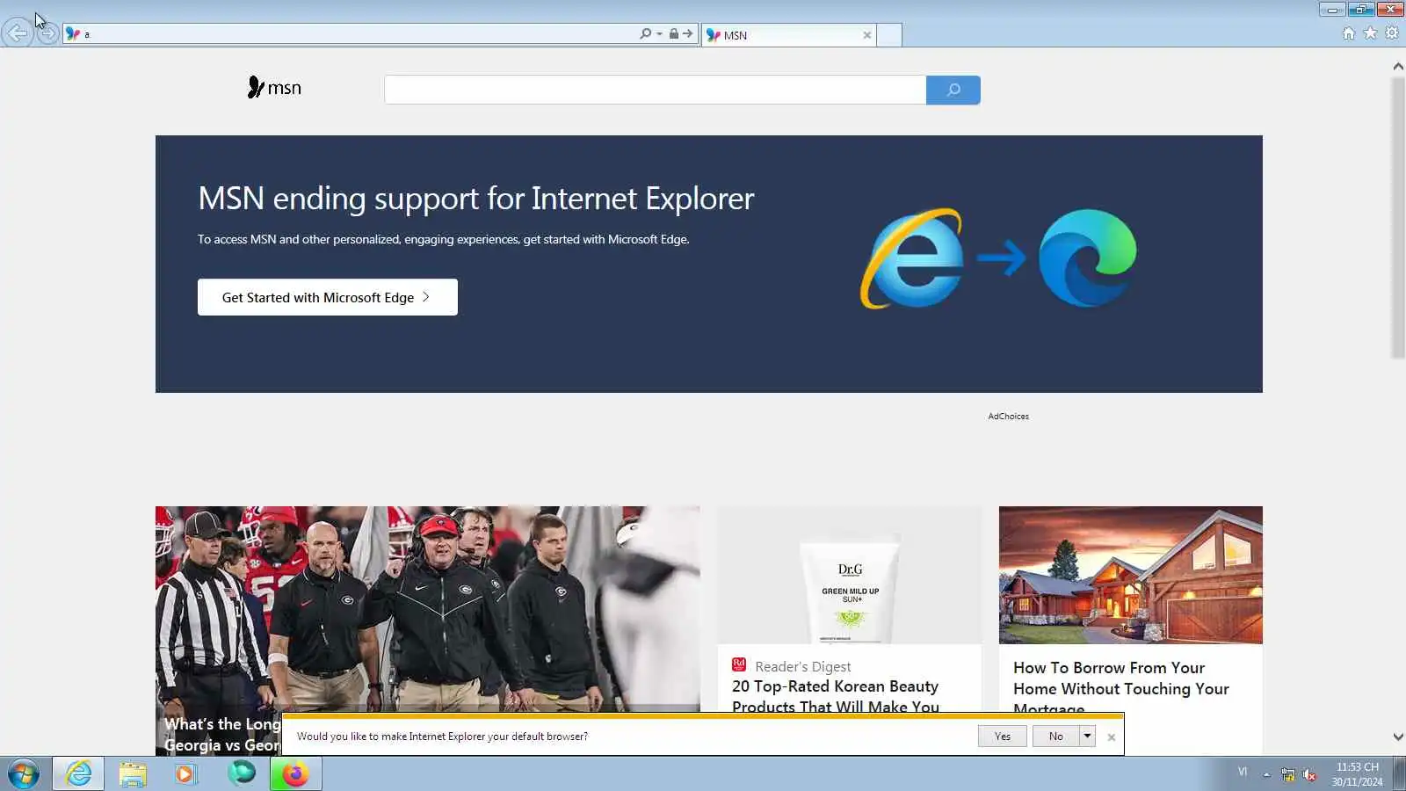Viewport: 1406px width, 791px height.
Task: Click the vertical scrollbar thumb
Action: [1398, 218]
